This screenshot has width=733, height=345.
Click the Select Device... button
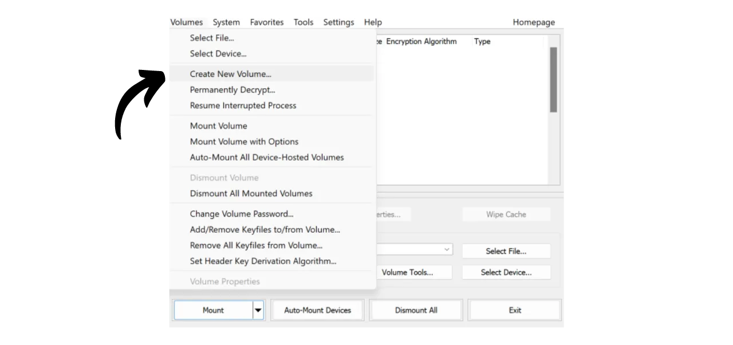[x=506, y=272]
